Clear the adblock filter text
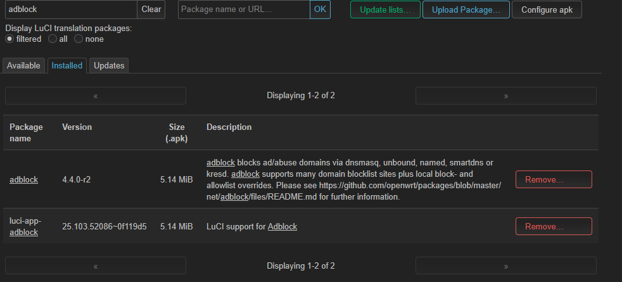 [x=151, y=10]
